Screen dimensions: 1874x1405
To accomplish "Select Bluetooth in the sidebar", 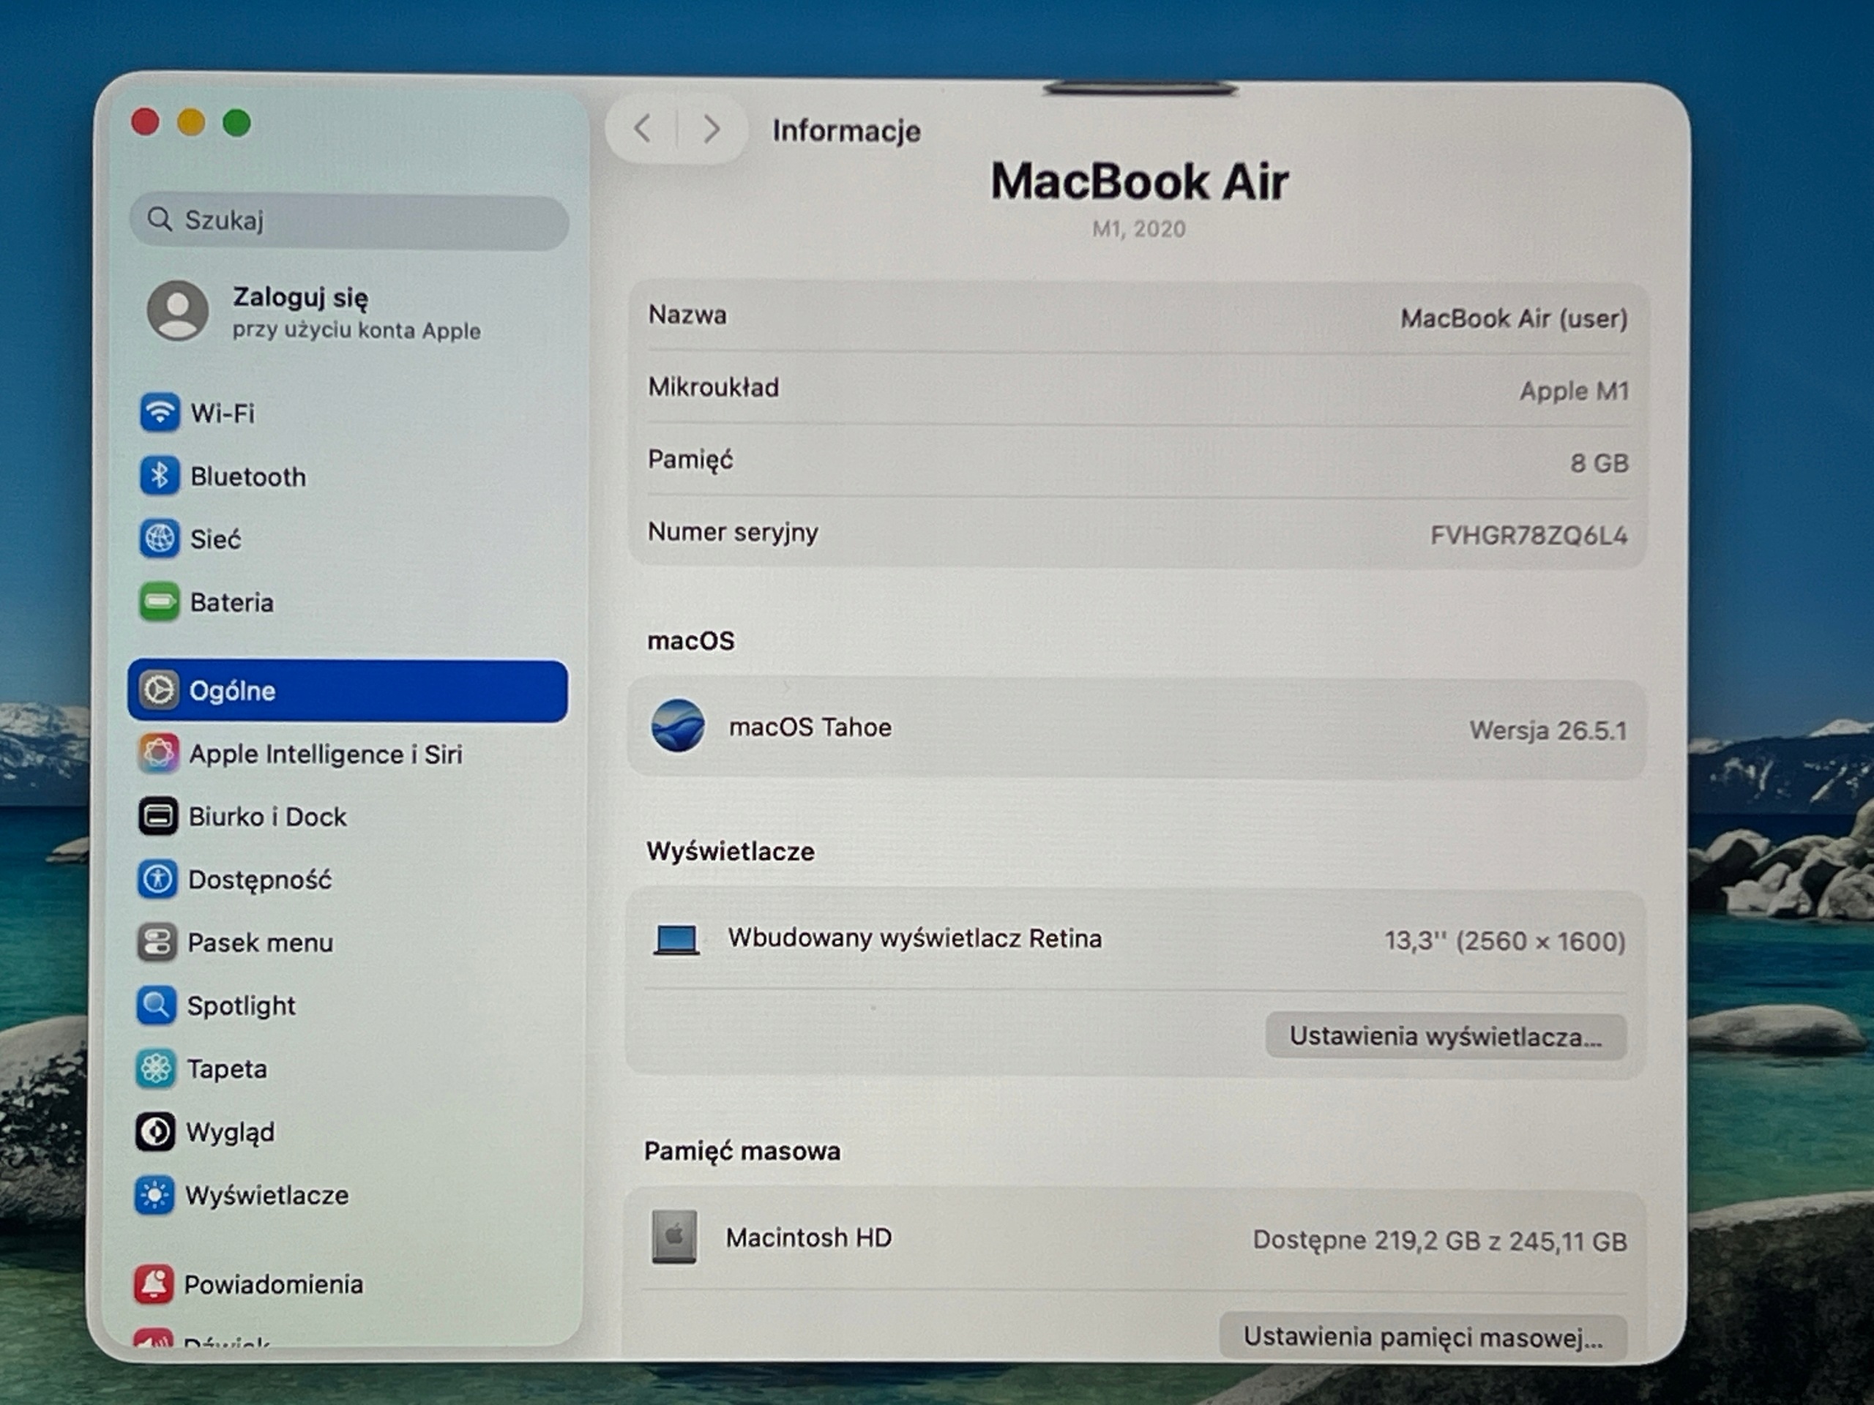I will click(x=248, y=477).
